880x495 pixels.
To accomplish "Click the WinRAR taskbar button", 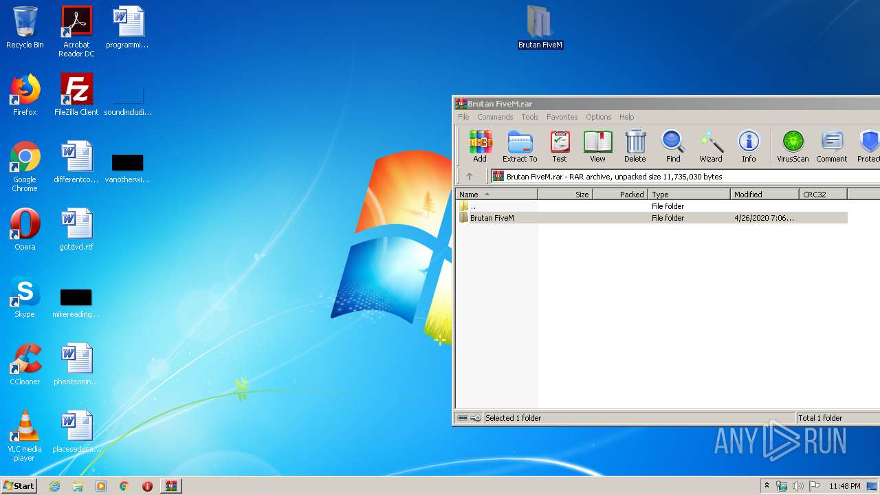I will (x=170, y=486).
